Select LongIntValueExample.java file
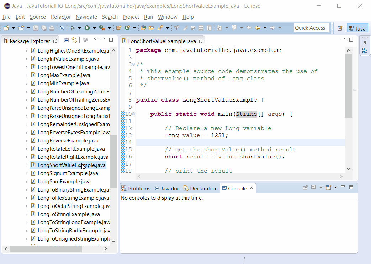Viewport: 371px width, 264px height. [x=68, y=59]
